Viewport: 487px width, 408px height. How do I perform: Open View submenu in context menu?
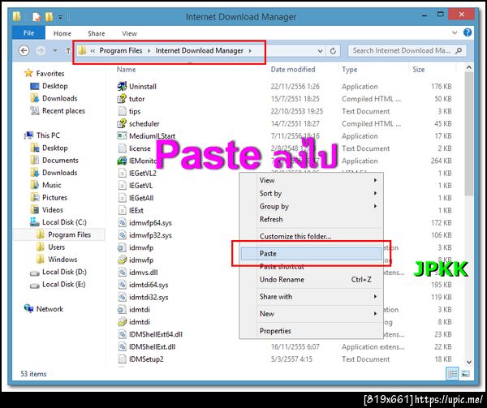311,180
